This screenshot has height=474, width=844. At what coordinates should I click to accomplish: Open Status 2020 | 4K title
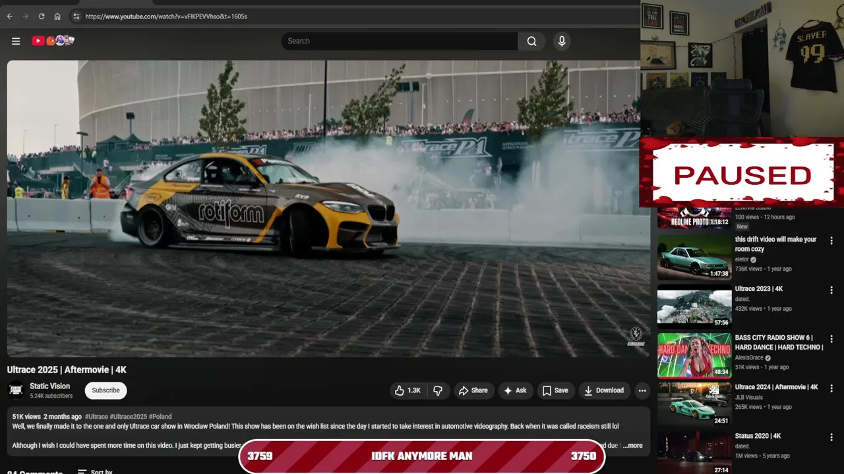pyautogui.click(x=758, y=436)
